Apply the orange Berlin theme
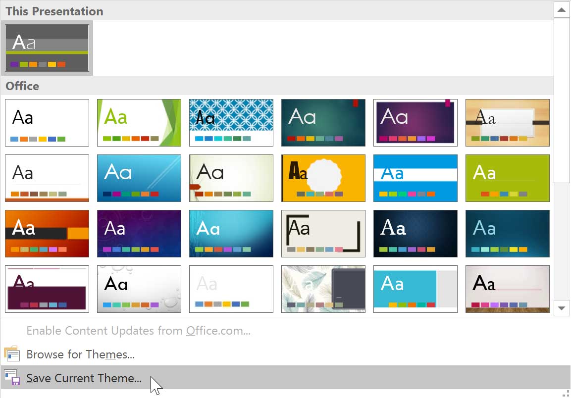571x398 pixels. 47,234
